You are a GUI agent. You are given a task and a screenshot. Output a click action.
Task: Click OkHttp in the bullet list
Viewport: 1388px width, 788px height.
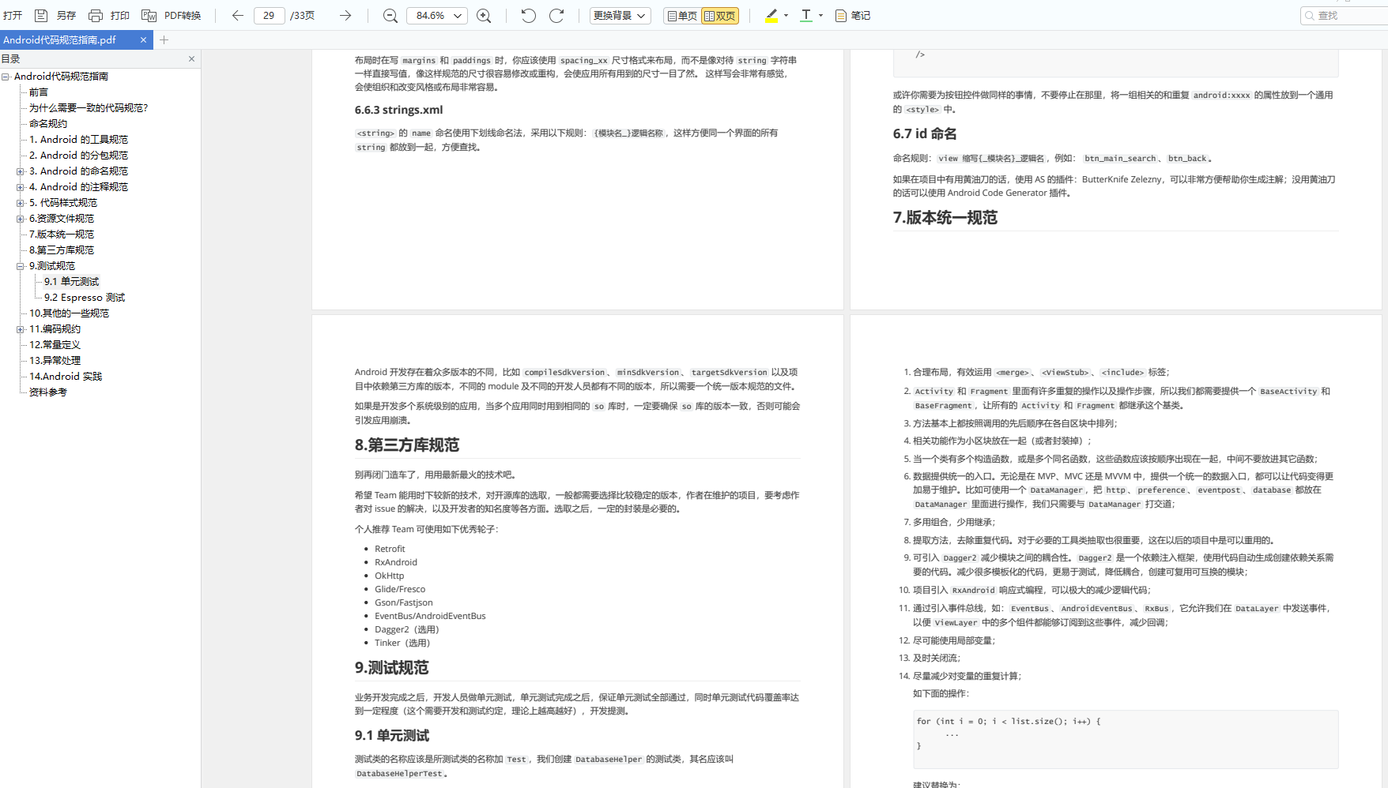(389, 576)
